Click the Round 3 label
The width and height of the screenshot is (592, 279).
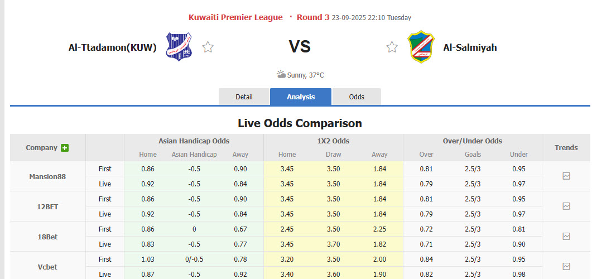tap(313, 17)
